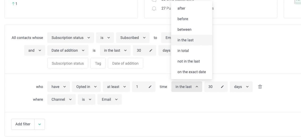Open the days unit dropdown in who row
This screenshot has height=137, width=301.
pos(241,87)
